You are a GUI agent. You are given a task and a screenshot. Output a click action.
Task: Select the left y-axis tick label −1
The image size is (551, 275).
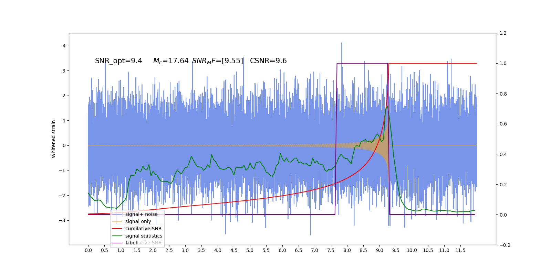click(x=62, y=170)
